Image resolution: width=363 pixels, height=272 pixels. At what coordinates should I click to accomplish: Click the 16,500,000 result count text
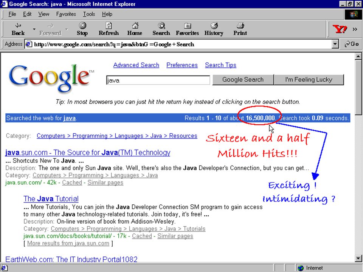tap(260, 118)
